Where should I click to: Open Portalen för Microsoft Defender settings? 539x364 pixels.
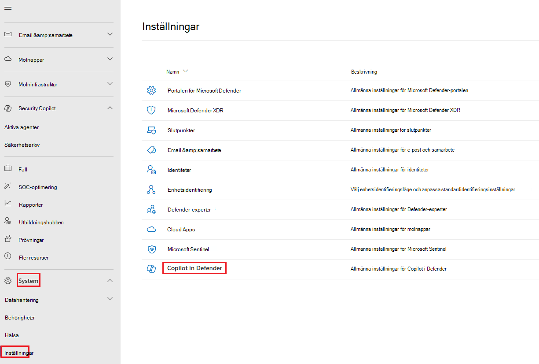pos(204,91)
